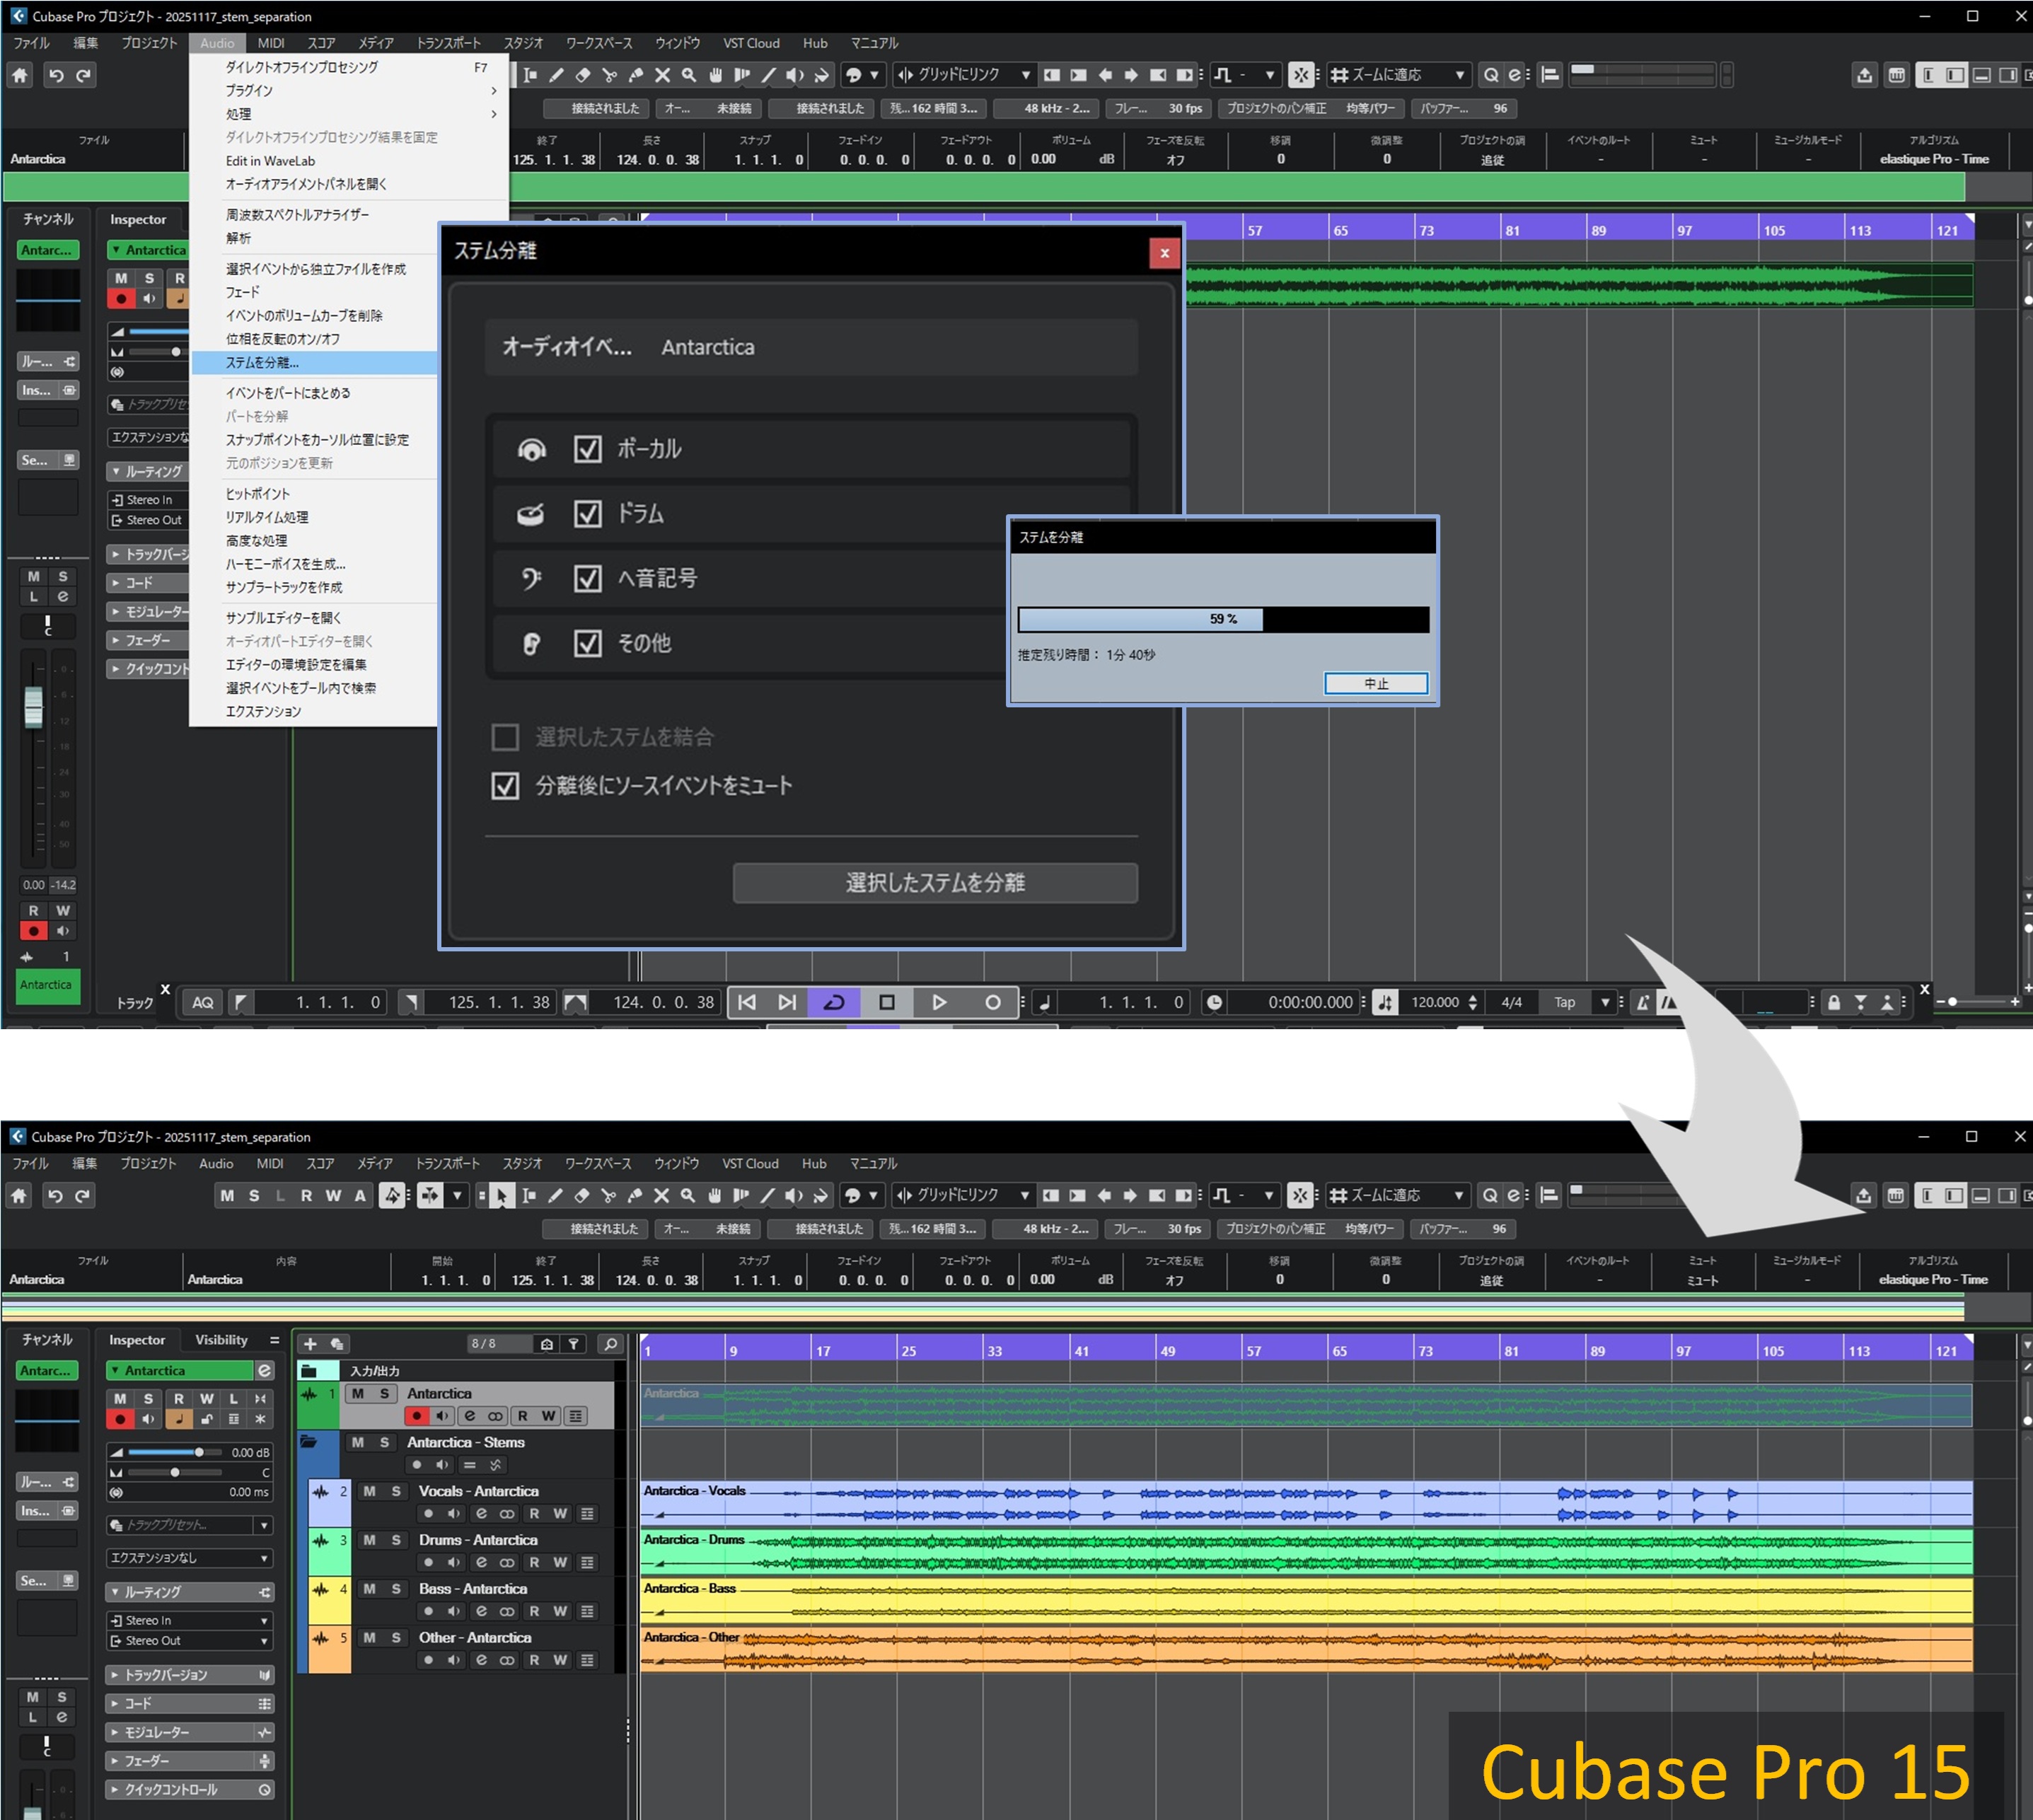
Task: Click the 選択したステムを分離 button
Action: (x=935, y=882)
